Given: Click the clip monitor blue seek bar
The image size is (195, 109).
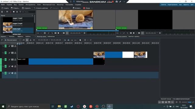Looking at the screenshot, I should click(x=76, y=31).
